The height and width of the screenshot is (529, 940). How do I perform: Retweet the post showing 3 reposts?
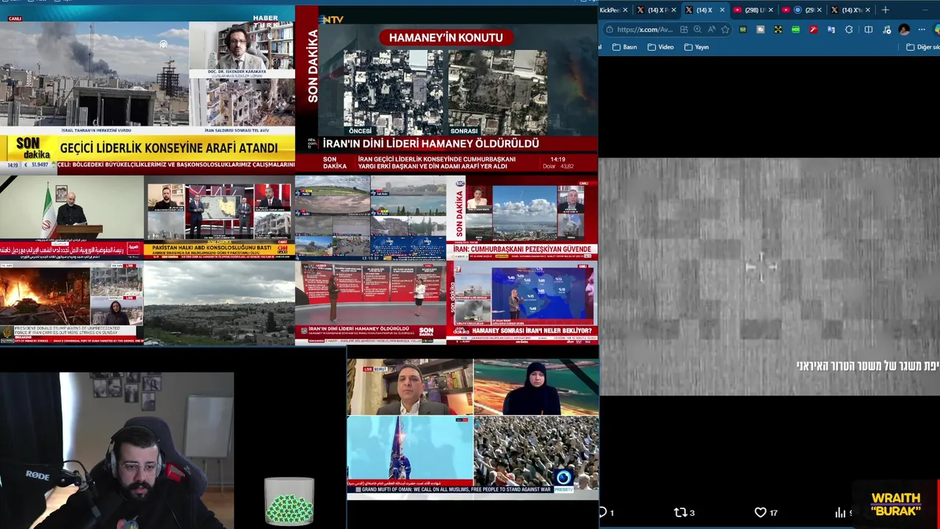point(680,512)
